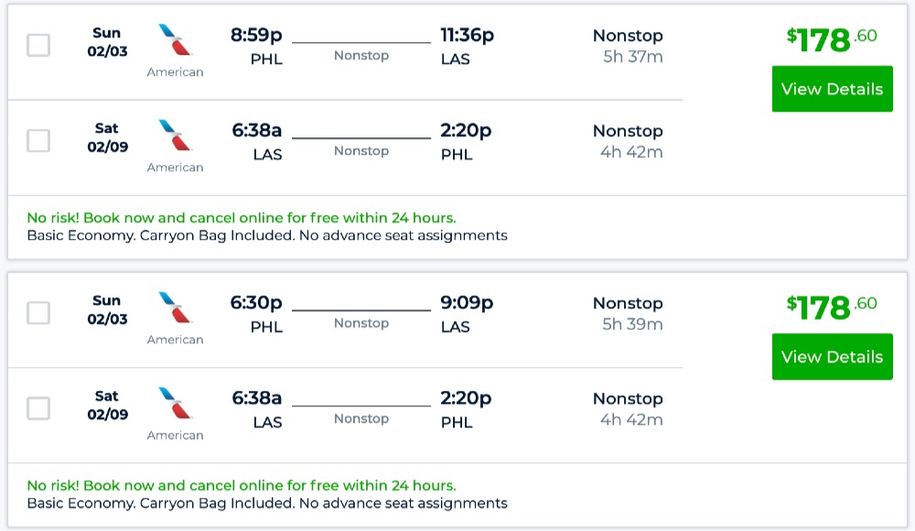Image resolution: width=915 pixels, height=531 pixels.
Task: Select checkbox for the 8:59p PHL flight
Action: click(x=38, y=45)
